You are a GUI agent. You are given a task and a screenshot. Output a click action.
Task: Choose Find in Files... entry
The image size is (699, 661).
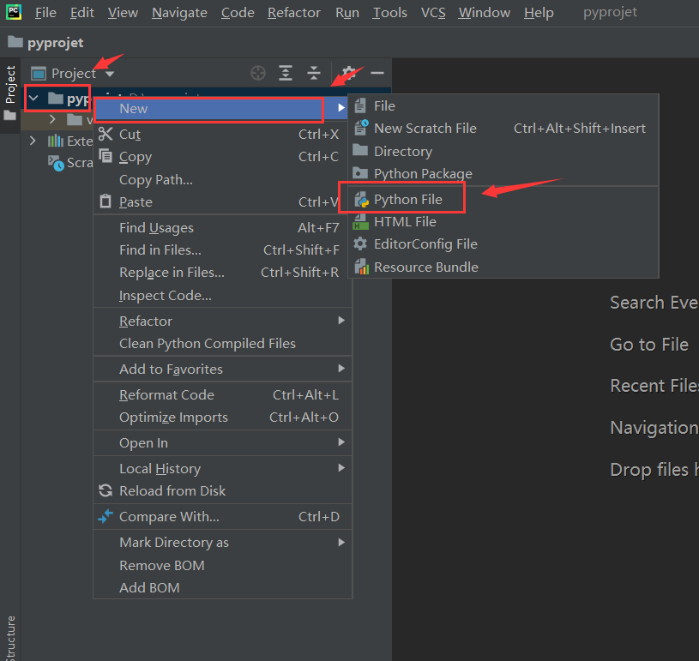click(222, 250)
